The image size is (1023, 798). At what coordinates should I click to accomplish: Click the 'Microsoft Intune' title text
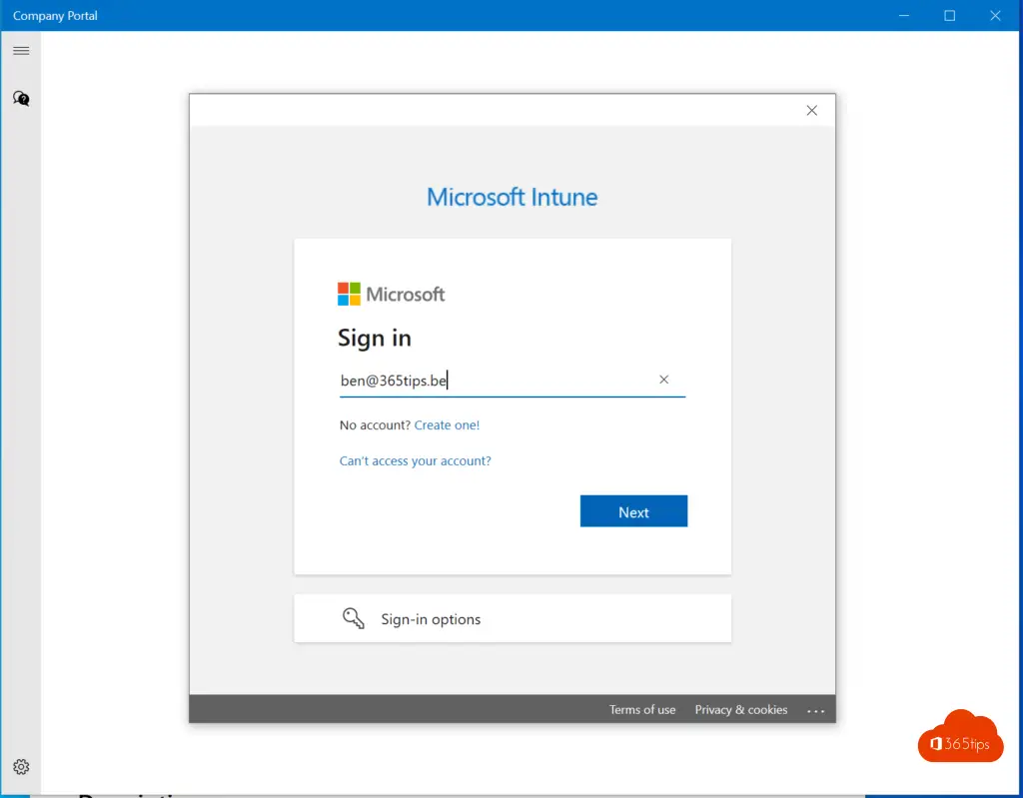[512, 197]
